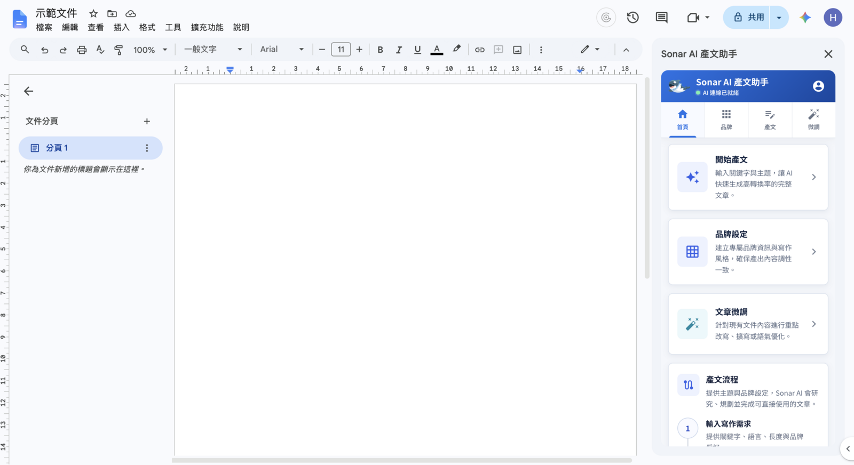
Task: Open the Google Docs home icon
Action: pyautogui.click(x=19, y=19)
